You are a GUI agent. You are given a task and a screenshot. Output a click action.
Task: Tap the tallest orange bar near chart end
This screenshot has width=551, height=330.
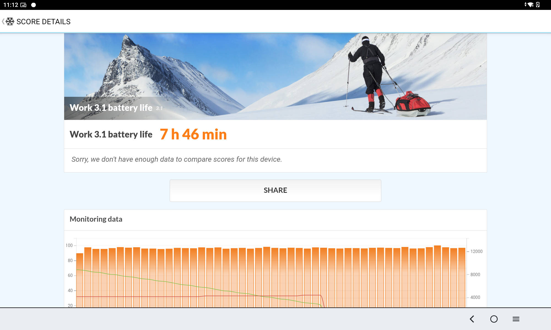(437, 276)
